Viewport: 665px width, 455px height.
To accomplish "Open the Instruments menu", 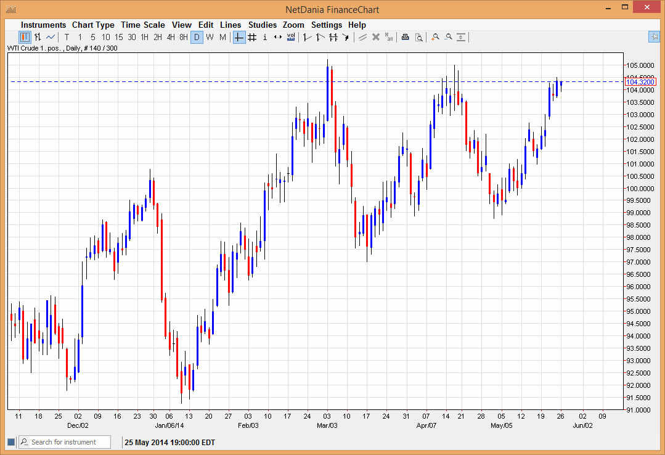I will [x=43, y=25].
